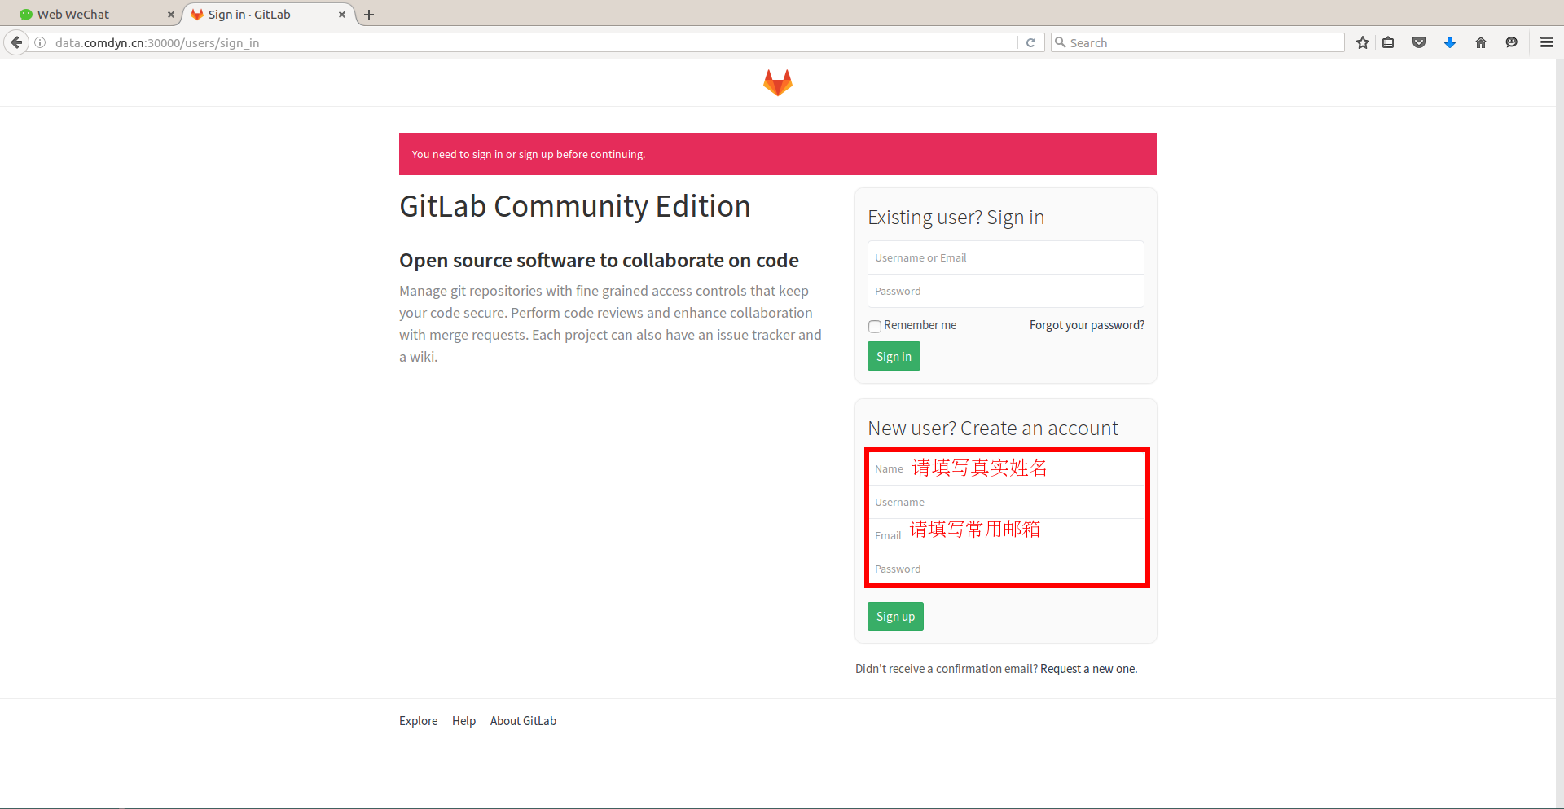Open a new tab with plus icon
The width and height of the screenshot is (1564, 809).
pos(369,15)
